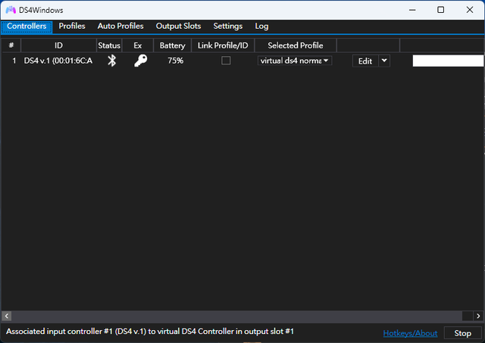Click the Status column header
Image resolution: width=485 pixels, height=343 pixels.
(109, 45)
